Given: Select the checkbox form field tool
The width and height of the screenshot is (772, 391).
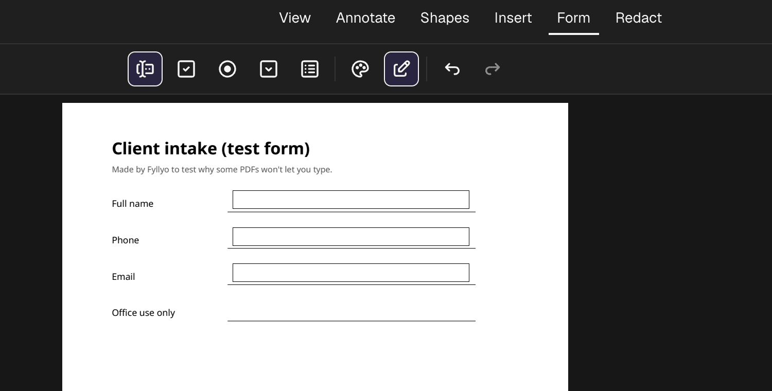Looking at the screenshot, I should 186,69.
